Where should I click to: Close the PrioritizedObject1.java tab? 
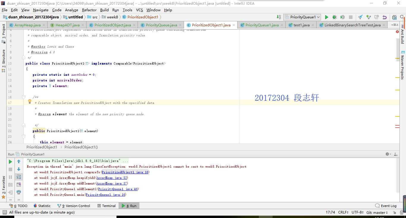coord(234,25)
